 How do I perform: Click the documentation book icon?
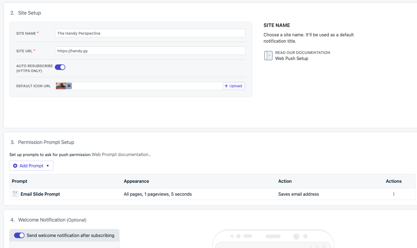tap(268, 56)
